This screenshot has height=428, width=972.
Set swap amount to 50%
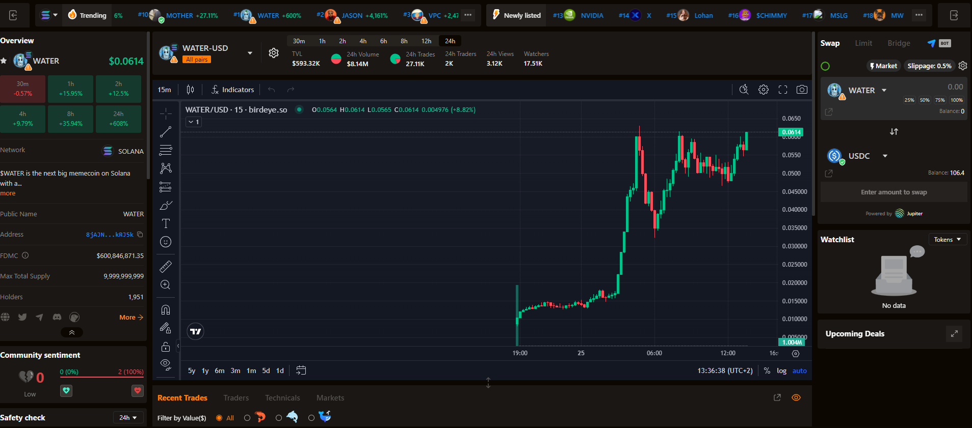click(925, 100)
